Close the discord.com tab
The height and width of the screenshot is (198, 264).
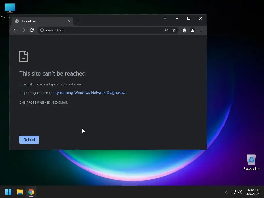(69, 21)
